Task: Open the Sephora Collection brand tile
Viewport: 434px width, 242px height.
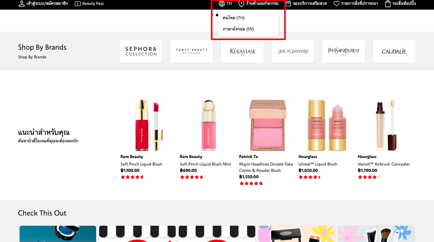Action: tap(141, 51)
